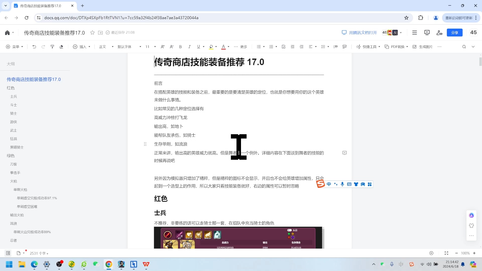
Task: Open font size 11 dropdown
Action: (151, 47)
